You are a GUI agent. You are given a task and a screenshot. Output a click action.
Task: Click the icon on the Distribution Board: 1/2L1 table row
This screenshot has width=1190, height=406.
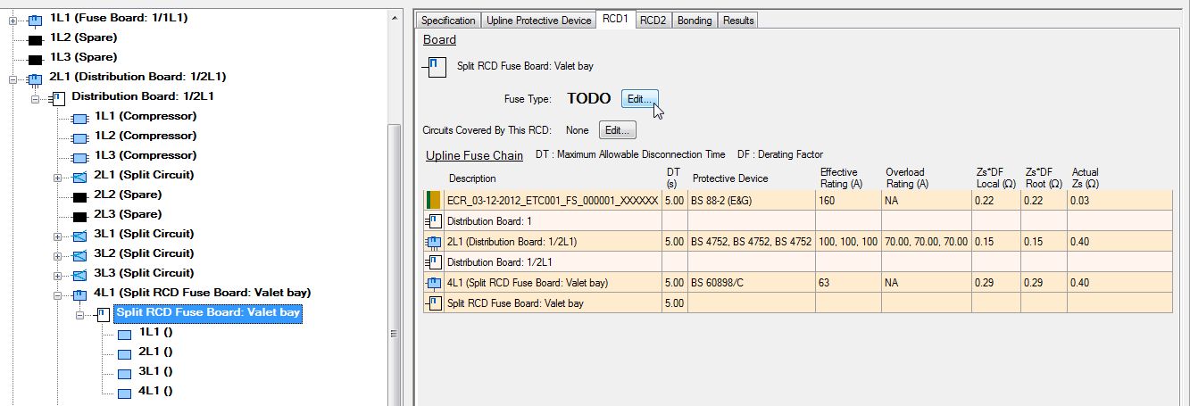(x=434, y=262)
